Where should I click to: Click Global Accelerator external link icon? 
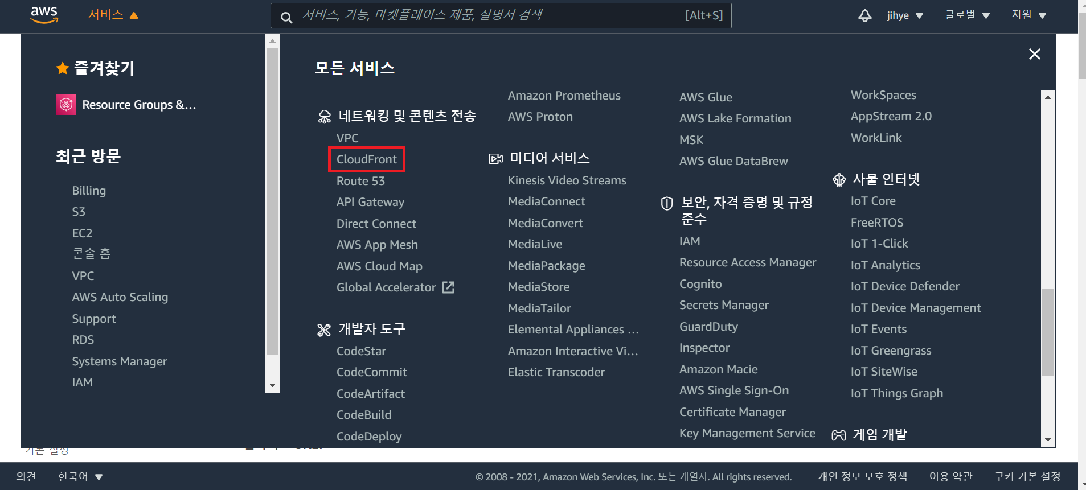[448, 287]
